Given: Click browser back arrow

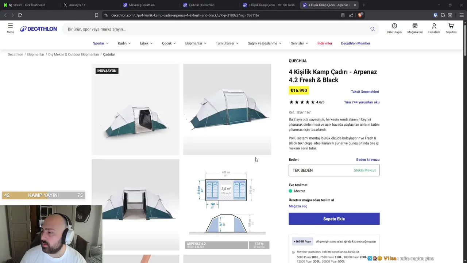Looking at the screenshot, I should tap(5, 15).
